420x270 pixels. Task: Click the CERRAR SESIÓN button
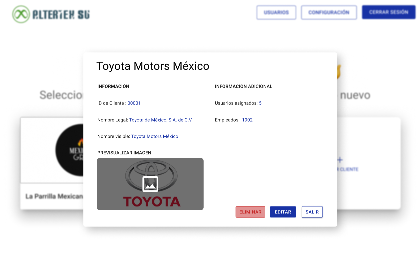(x=389, y=12)
